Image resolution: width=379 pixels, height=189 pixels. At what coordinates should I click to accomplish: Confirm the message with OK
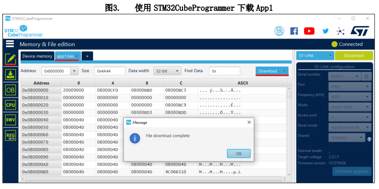pyautogui.click(x=239, y=154)
